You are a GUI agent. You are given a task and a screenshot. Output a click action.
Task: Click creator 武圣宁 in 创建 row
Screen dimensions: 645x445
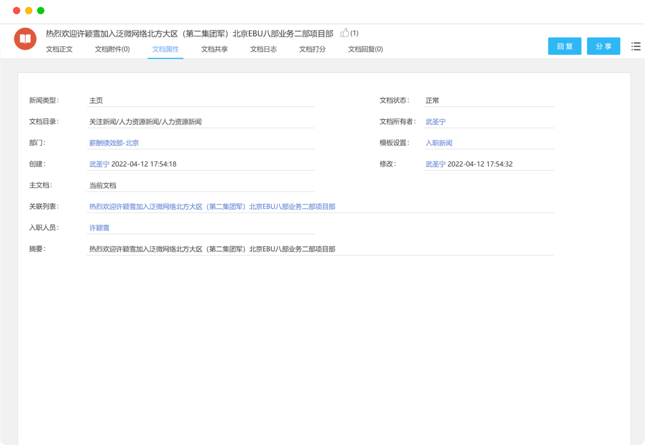(99, 164)
